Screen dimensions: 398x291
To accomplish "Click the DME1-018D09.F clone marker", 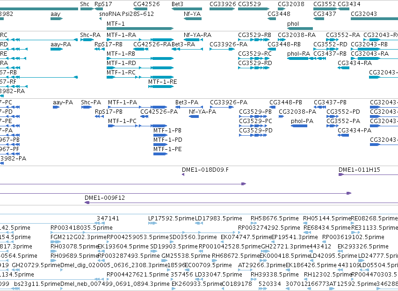I will point(183,175).
